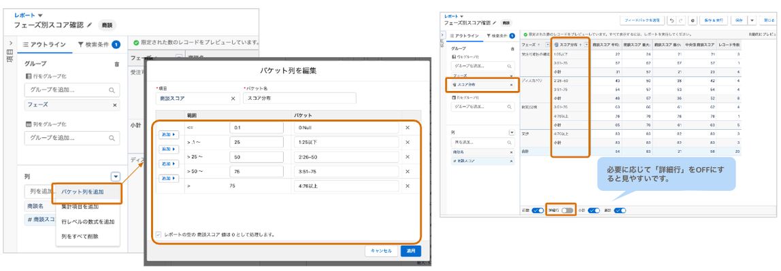Click the bucket name field 0:Null
This screenshot has height=271, width=781.
[x=346, y=128]
